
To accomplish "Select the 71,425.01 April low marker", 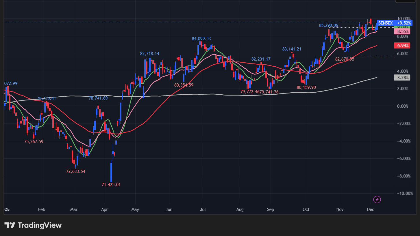I will pyautogui.click(x=111, y=184).
